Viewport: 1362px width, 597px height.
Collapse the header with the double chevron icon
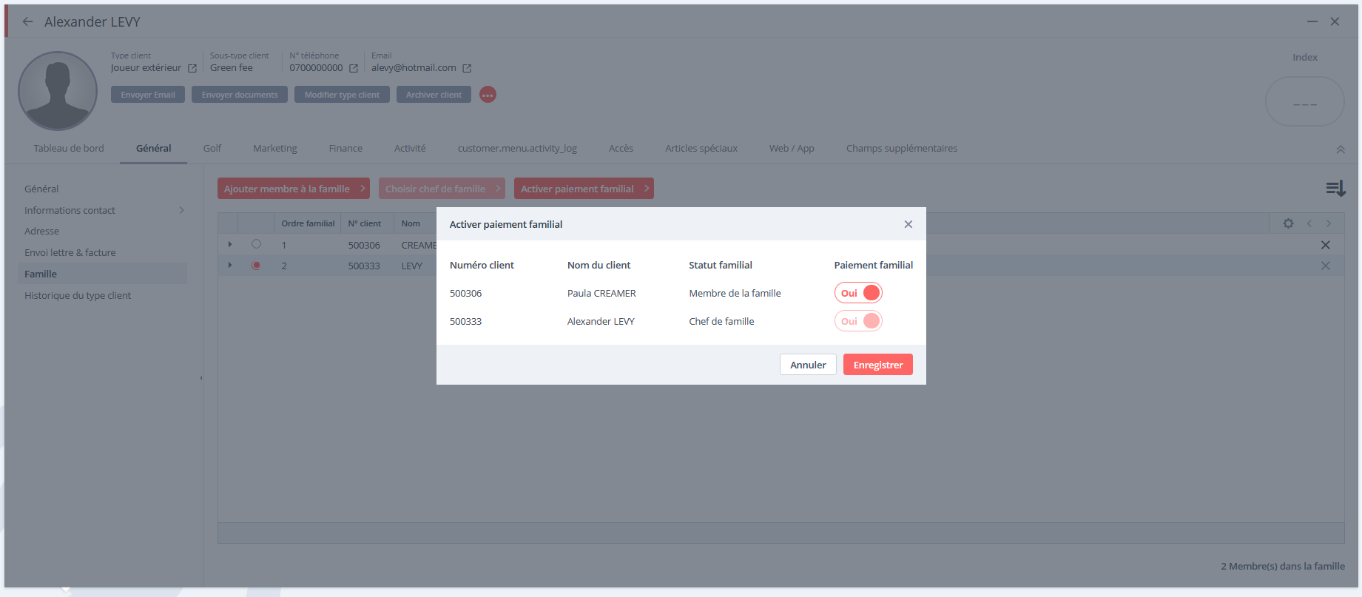coord(1341,149)
